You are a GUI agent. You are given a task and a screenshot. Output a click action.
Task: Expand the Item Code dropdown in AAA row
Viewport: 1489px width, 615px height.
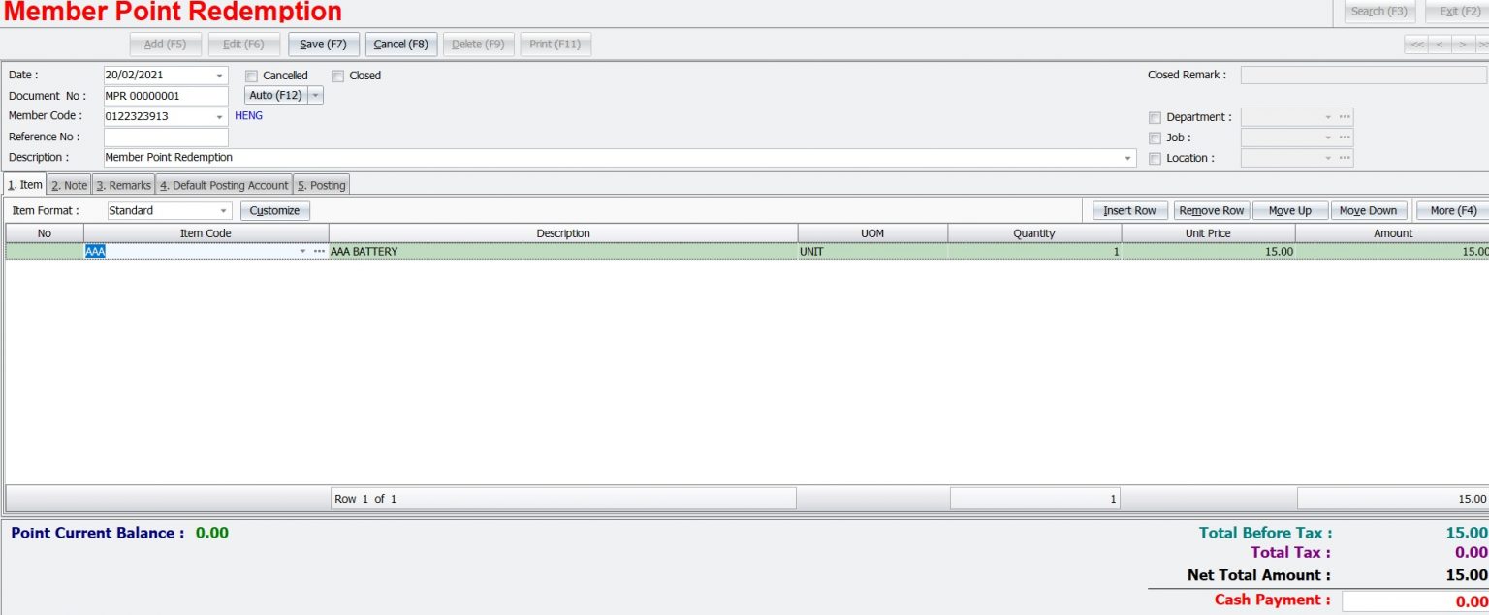[302, 251]
